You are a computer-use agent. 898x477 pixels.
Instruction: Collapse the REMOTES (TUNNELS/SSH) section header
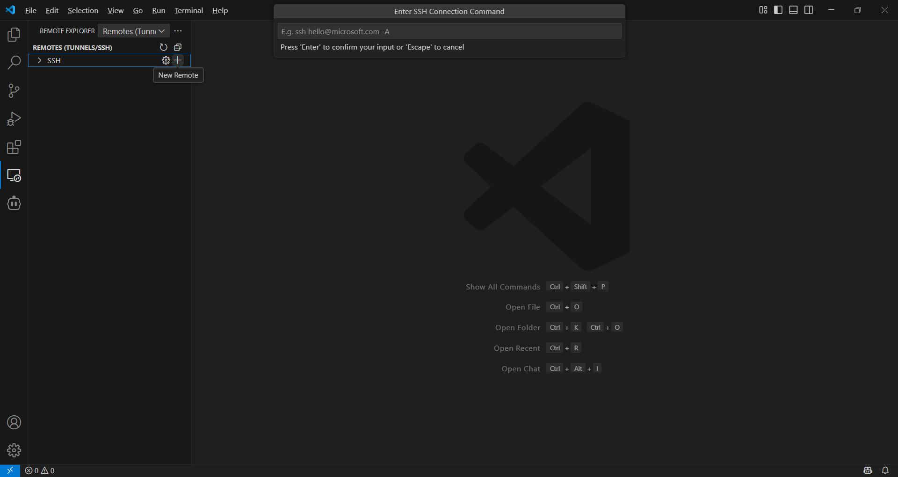coord(72,48)
